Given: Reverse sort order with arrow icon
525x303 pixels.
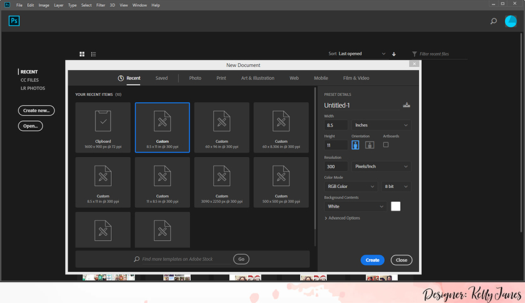Looking at the screenshot, I should pyautogui.click(x=394, y=54).
